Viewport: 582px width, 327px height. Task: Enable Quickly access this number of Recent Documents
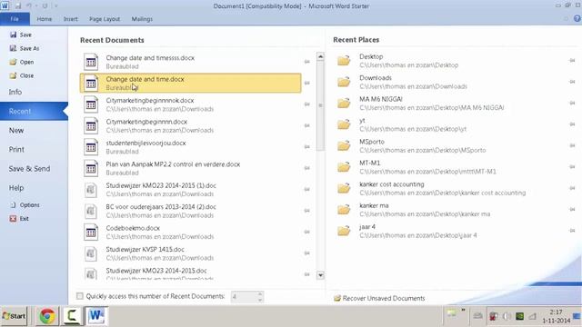point(80,296)
